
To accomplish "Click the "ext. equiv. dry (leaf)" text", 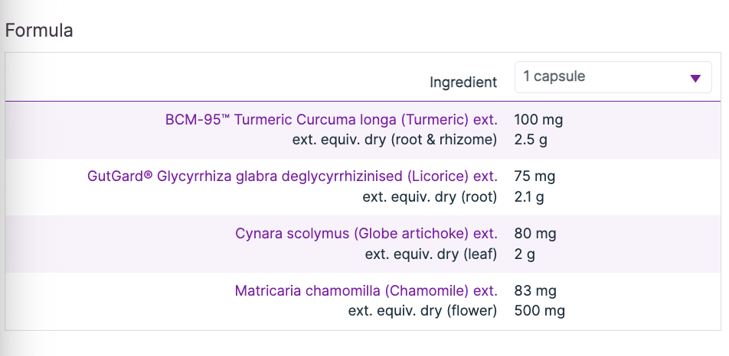I will (x=431, y=254).
